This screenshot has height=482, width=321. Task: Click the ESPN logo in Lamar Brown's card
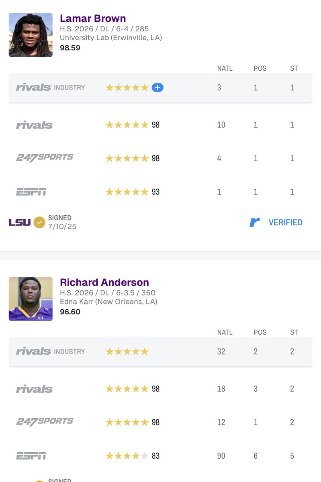click(x=31, y=192)
